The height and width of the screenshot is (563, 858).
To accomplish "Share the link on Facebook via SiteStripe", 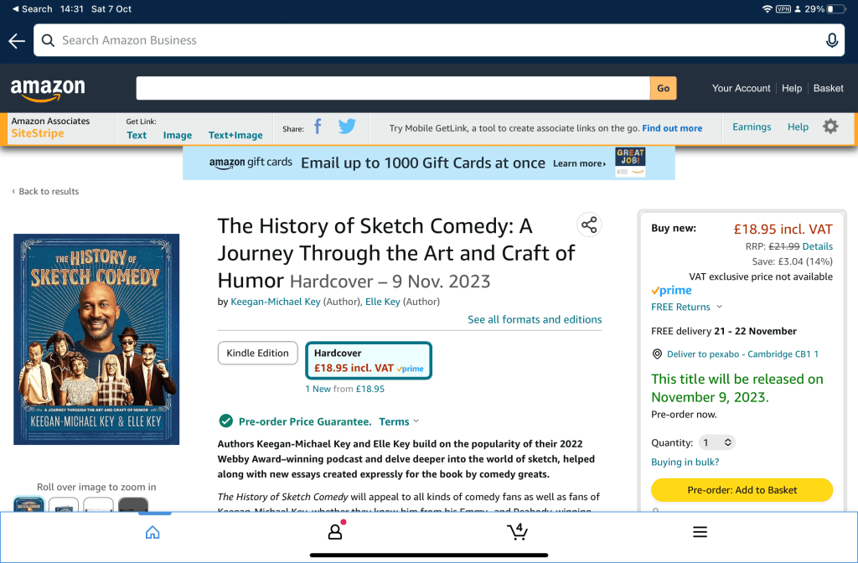I will (x=318, y=127).
